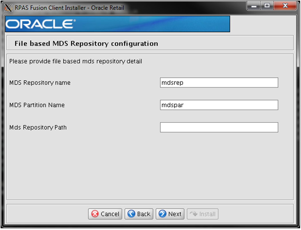This screenshot has height=230, width=301.
Task: Proceed with the Next button
Action: pyautogui.click(x=170, y=214)
